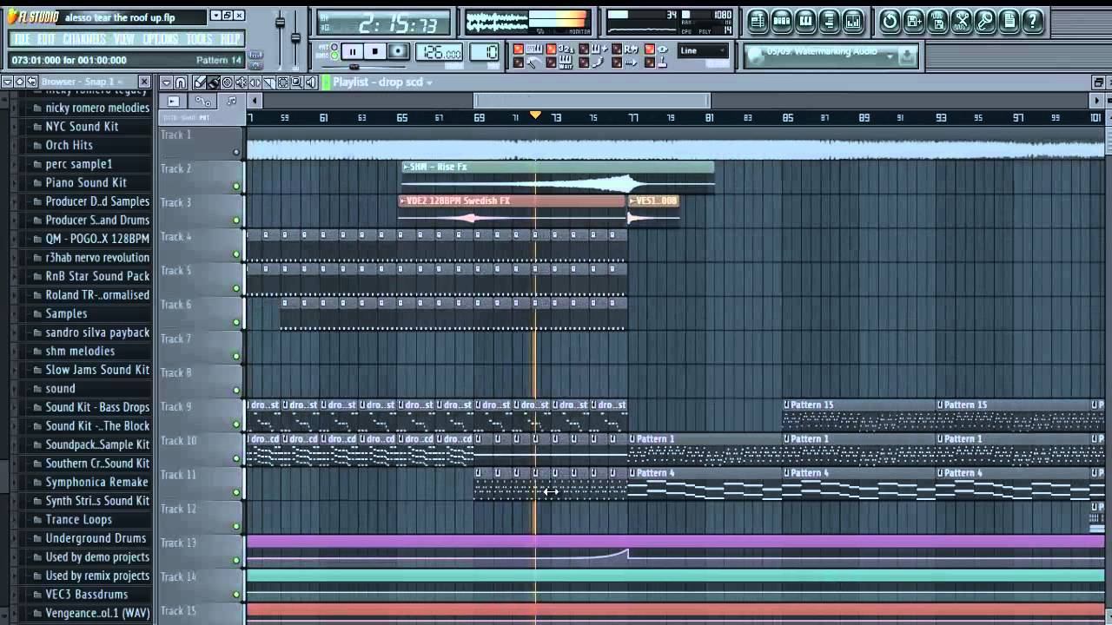The image size is (1112, 625).
Task: Open the Browser window shortcut
Action: (830, 22)
